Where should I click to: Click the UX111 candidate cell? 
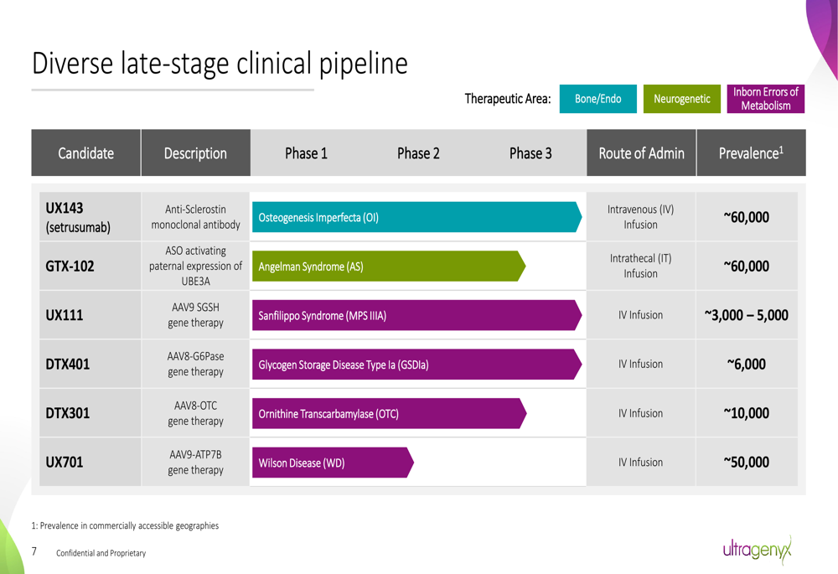[91, 315]
